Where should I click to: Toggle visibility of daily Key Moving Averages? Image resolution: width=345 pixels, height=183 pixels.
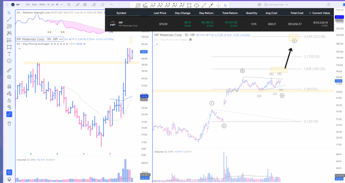tap(190, 39)
